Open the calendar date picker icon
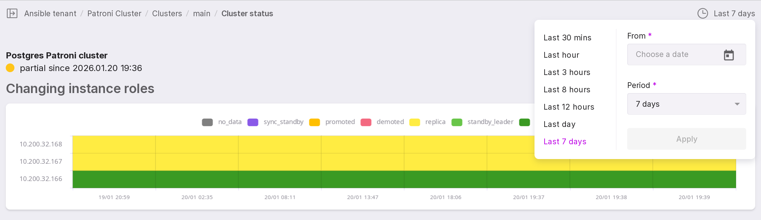This screenshot has width=761, height=220. 729,55
